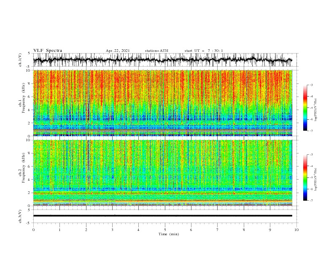Image resolution: width=334 pixels, height=258 pixels.
Task: Click the 'ch.1(V)' waveform axis label
Action: tap(20, 60)
